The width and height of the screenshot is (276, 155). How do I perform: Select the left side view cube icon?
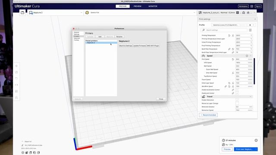tap(34, 153)
